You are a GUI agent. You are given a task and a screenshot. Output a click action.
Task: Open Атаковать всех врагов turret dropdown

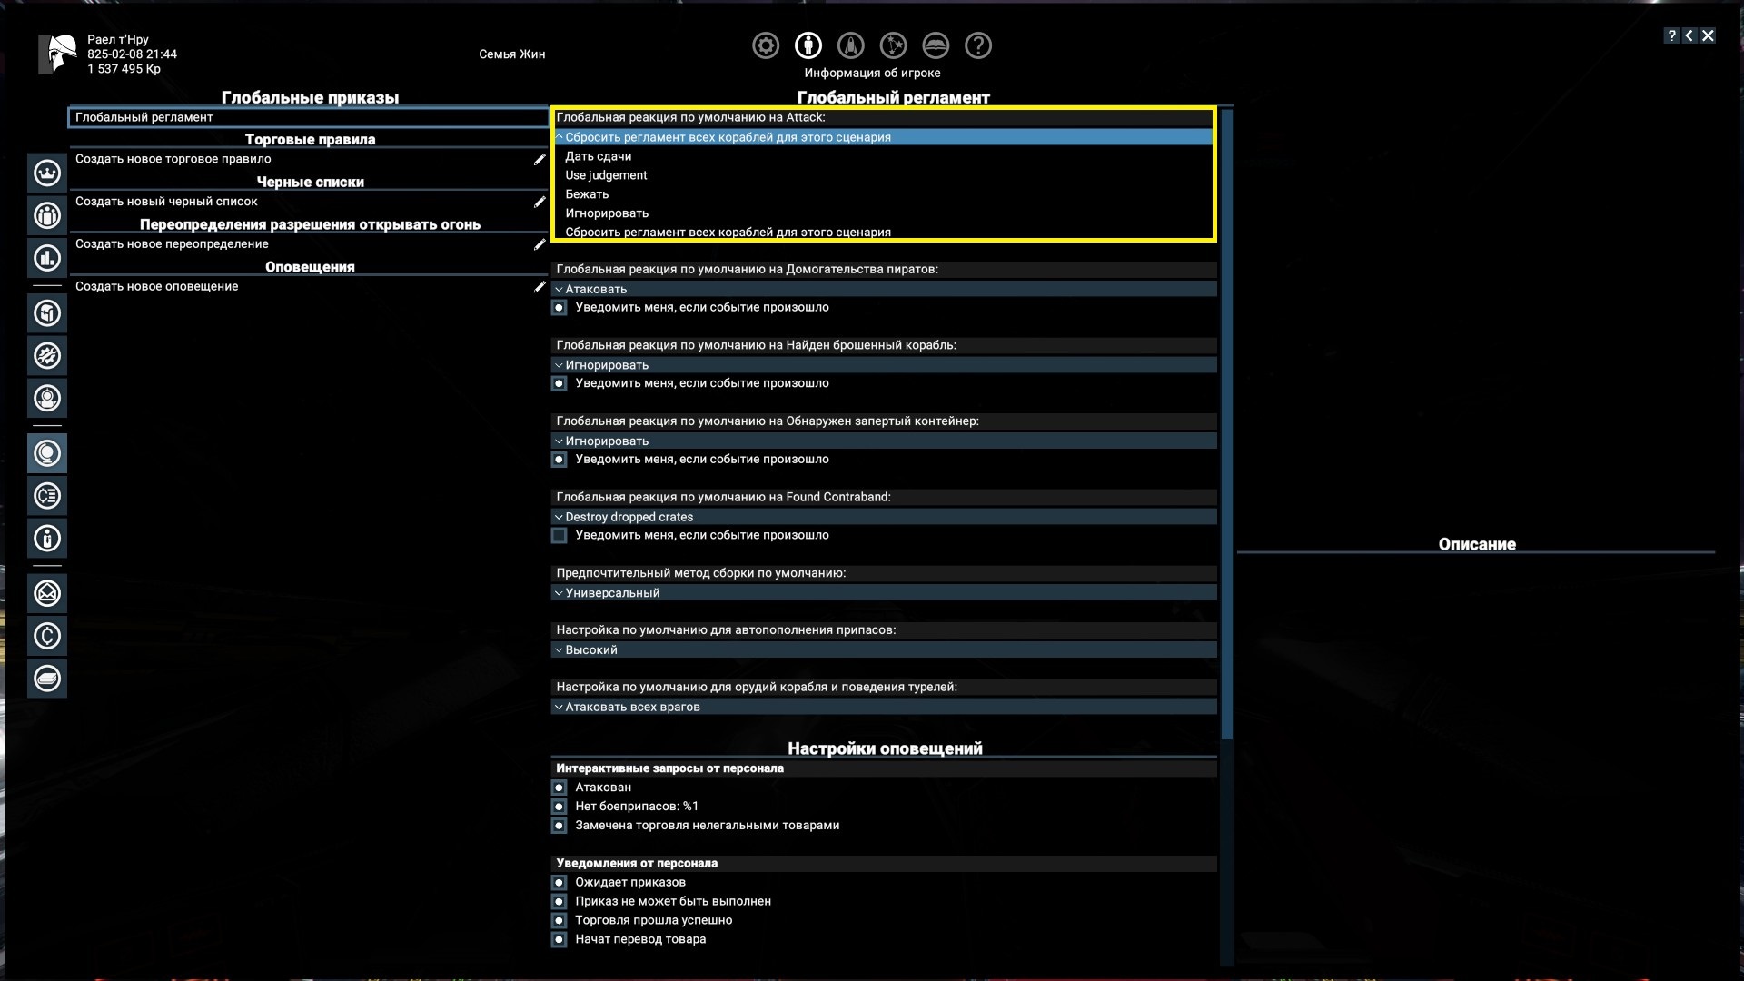coord(883,707)
